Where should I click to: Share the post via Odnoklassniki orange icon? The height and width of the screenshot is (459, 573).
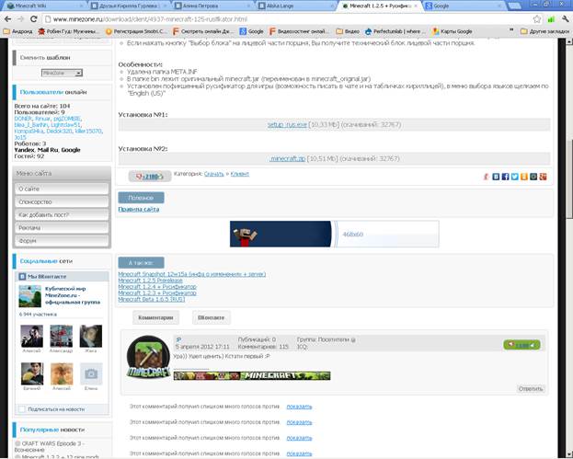(524, 177)
